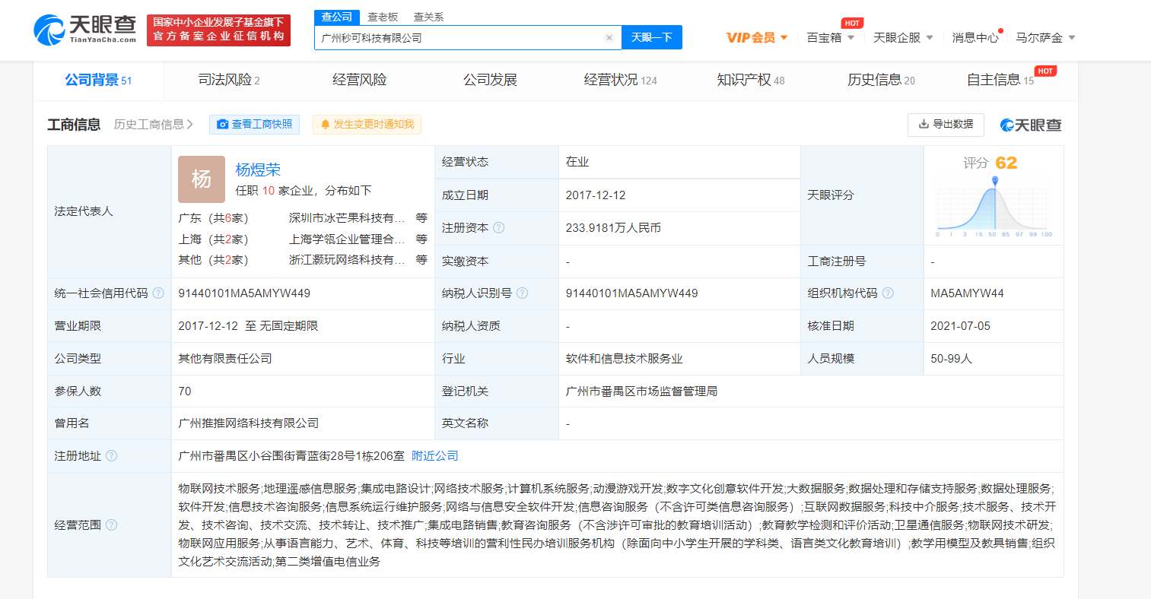The height and width of the screenshot is (599, 1151).
Task: Open 历史工商信息 link
Action: (x=154, y=125)
